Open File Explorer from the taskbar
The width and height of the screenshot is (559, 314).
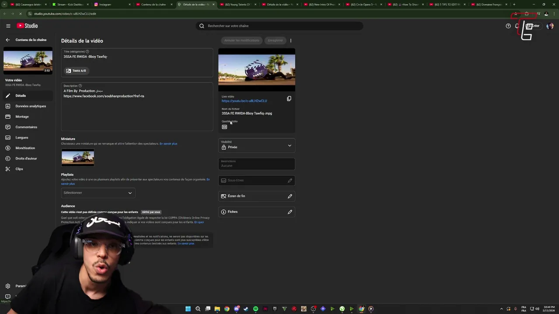click(217, 309)
